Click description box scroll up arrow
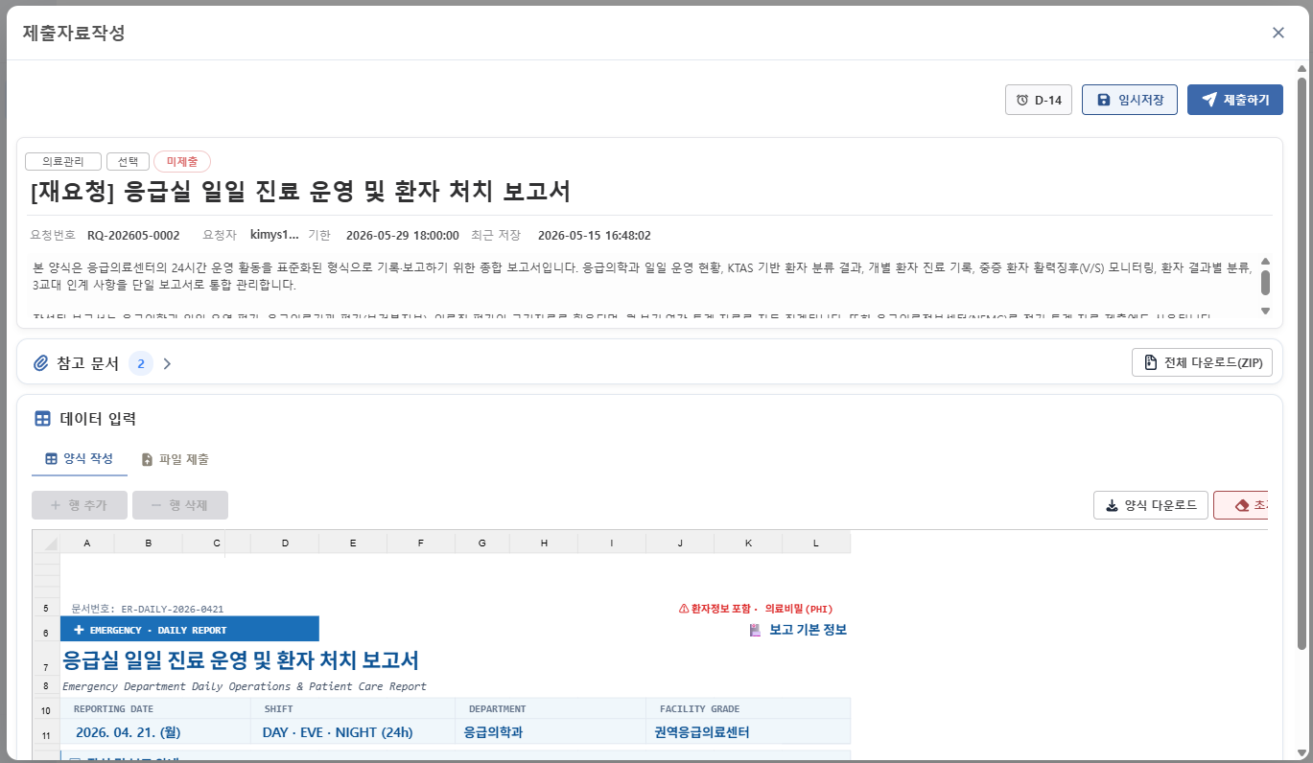 tap(1265, 261)
